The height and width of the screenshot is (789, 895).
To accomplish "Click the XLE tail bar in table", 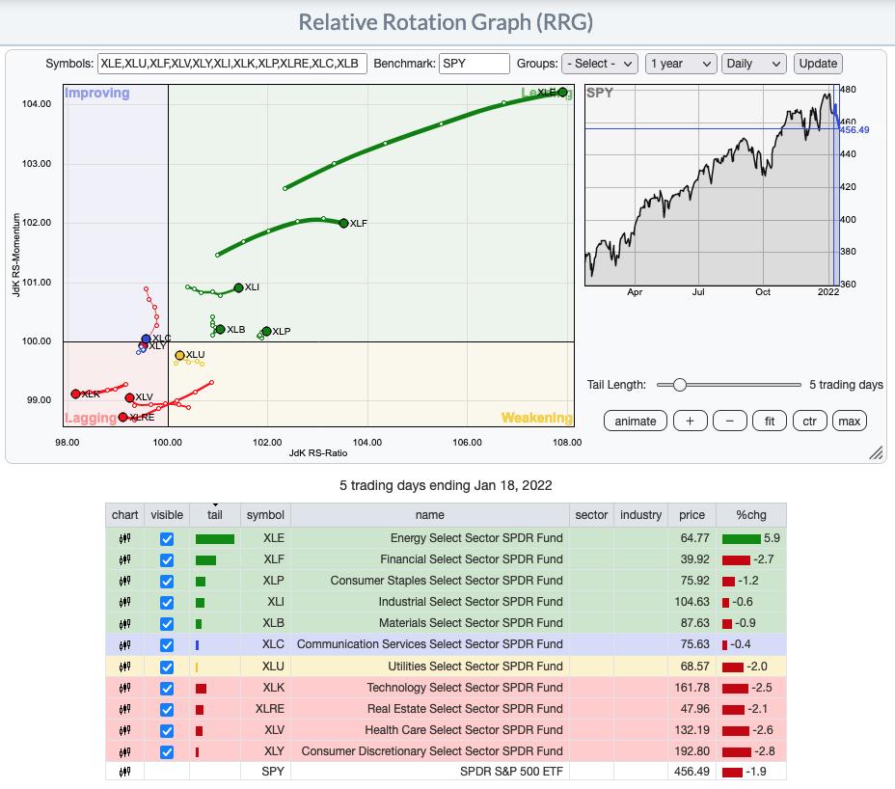I will 215,539.
